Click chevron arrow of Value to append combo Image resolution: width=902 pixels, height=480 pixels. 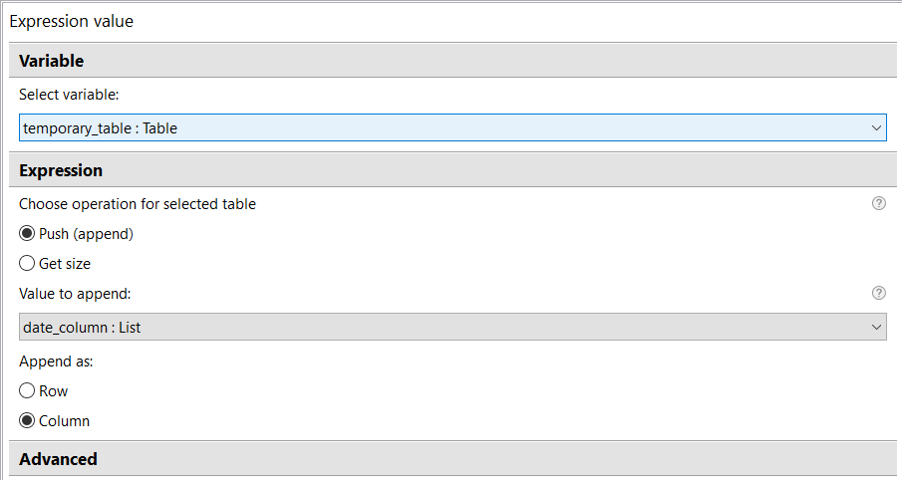pyautogui.click(x=876, y=327)
